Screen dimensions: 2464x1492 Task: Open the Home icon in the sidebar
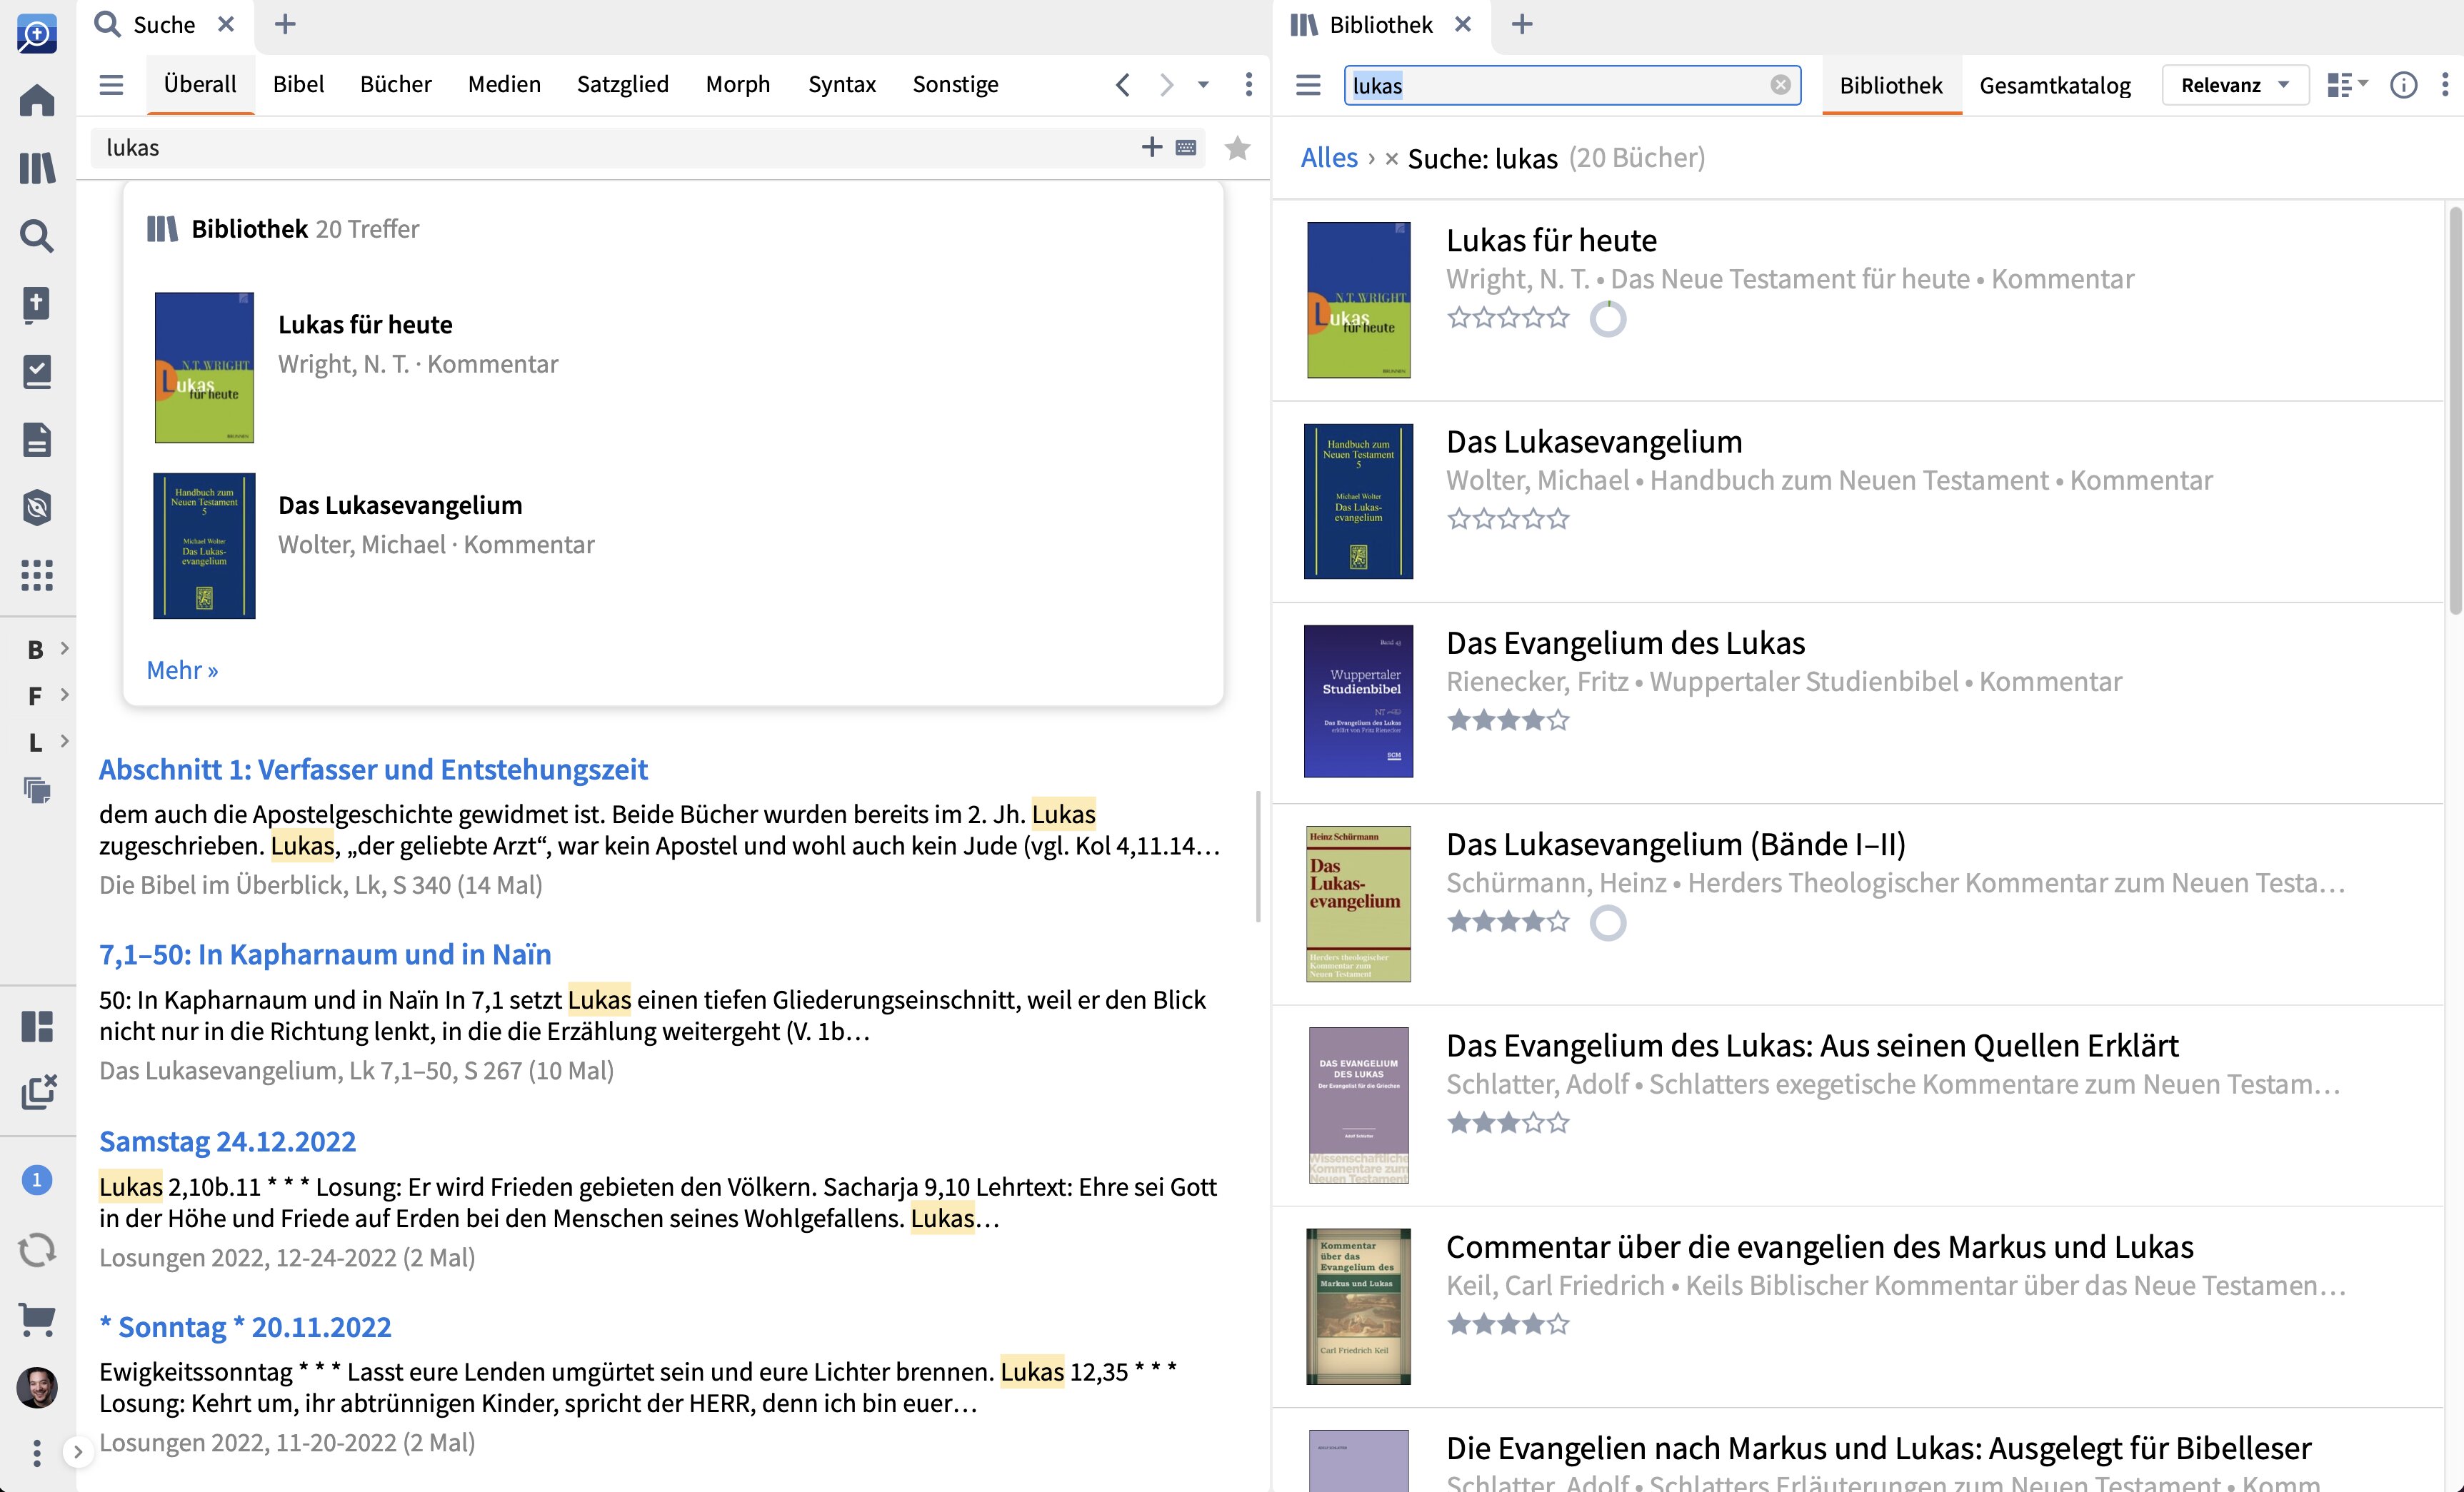(37, 100)
